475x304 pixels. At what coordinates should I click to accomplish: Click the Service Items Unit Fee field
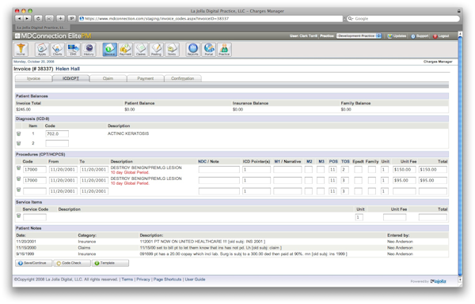[x=395, y=217]
